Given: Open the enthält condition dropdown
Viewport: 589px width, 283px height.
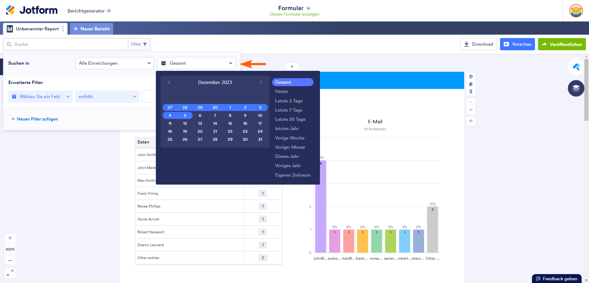Looking at the screenshot, I should click(107, 97).
